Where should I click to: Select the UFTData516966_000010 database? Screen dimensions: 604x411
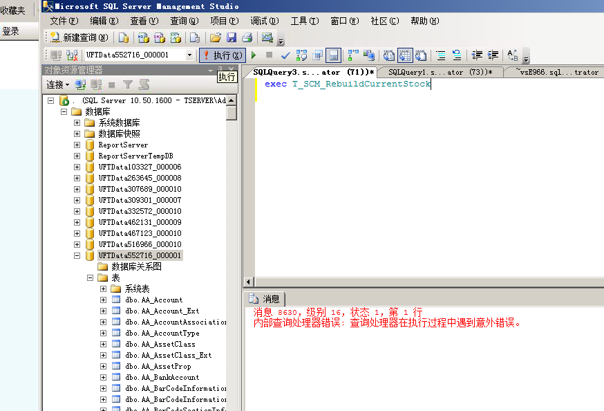140,244
